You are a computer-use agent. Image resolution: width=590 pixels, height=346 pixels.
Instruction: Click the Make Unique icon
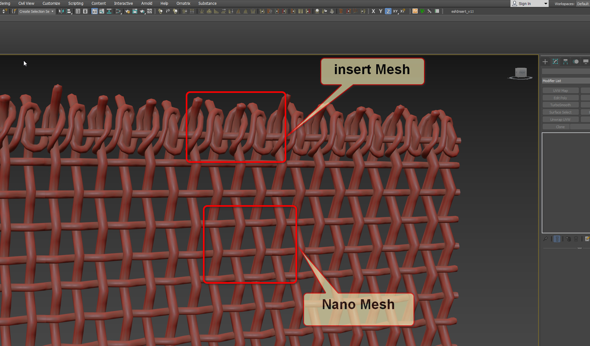[568, 239]
